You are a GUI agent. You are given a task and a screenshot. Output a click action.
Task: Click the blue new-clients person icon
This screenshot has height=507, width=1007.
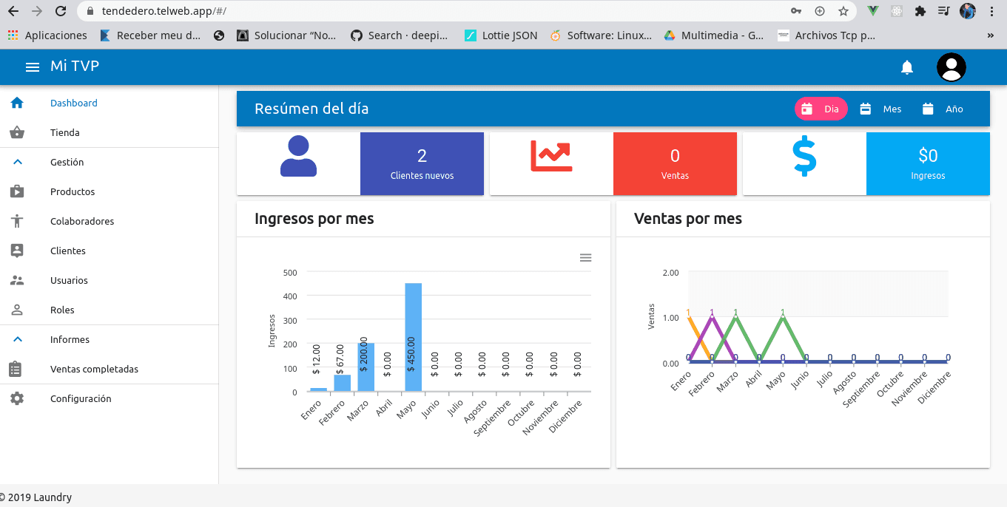tap(298, 156)
